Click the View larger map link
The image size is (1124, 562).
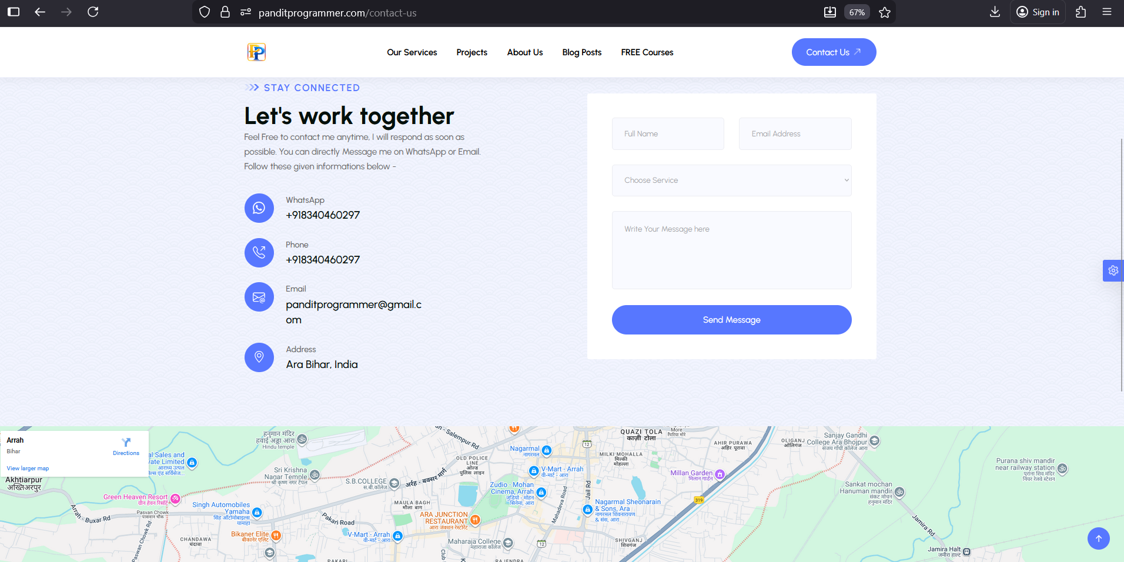pyautogui.click(x=27, y=468)
